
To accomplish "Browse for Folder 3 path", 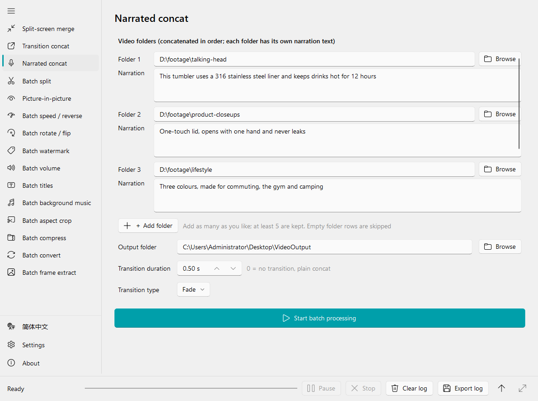I will [x=500, y=169].
